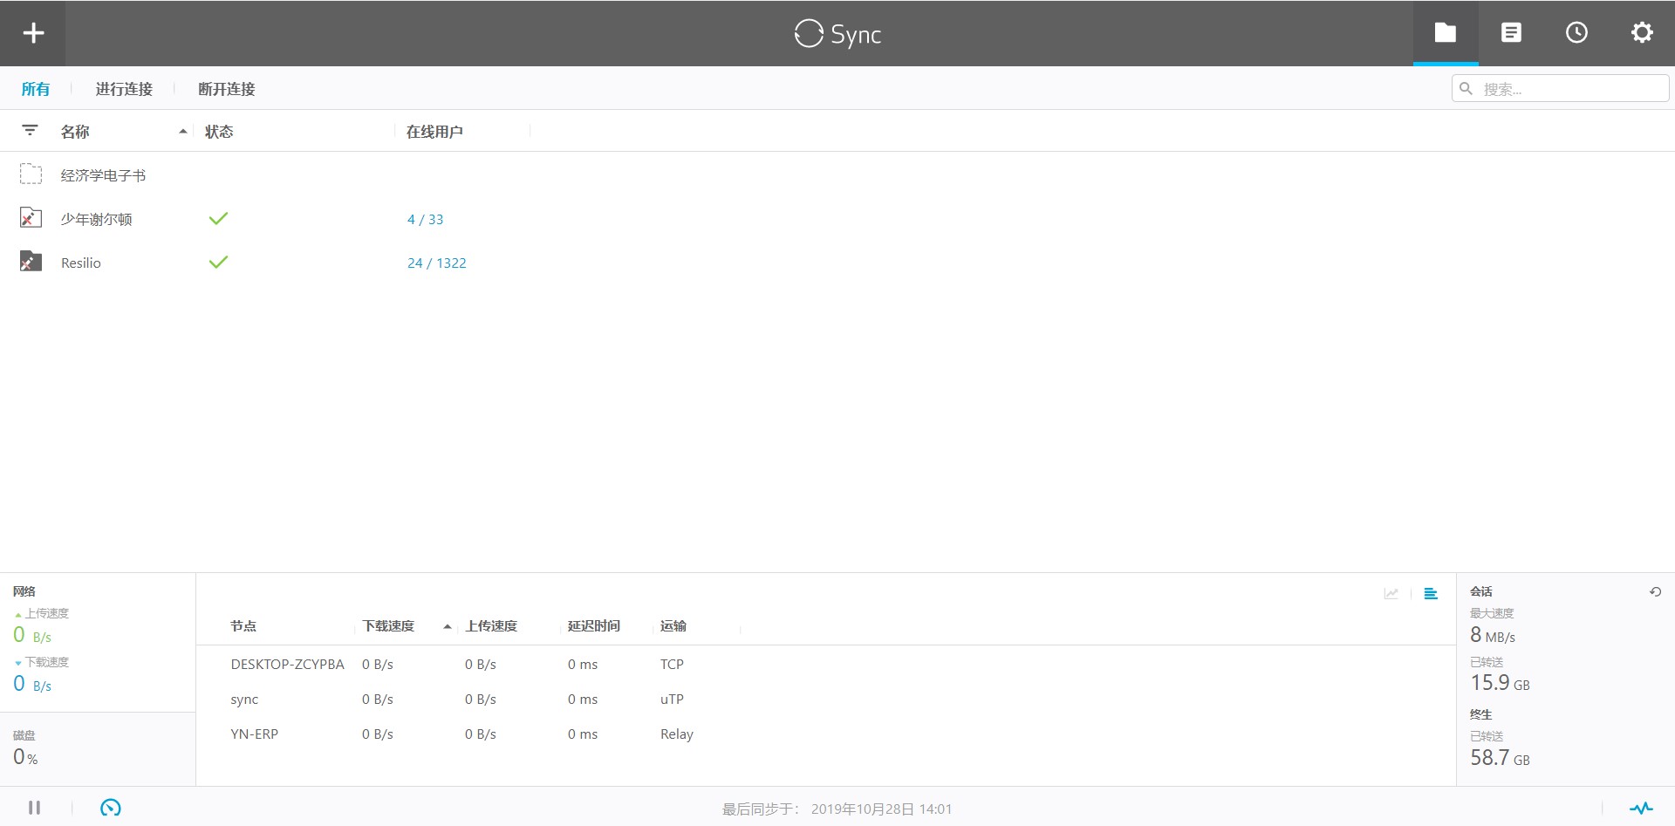The width and height of the screenshot is (1675, 826).
Task: Select the 进行连接 tab
Action: pyautogui.click(x=124, y=89)
